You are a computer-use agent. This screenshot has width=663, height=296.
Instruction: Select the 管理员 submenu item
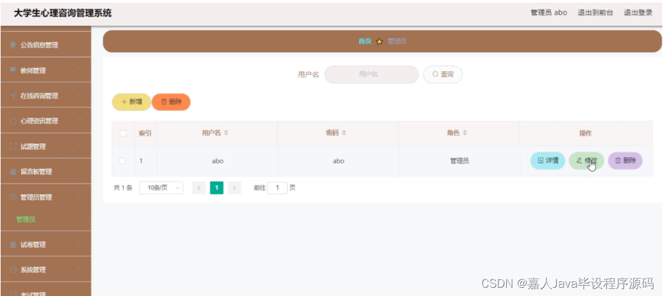[25, 220]
